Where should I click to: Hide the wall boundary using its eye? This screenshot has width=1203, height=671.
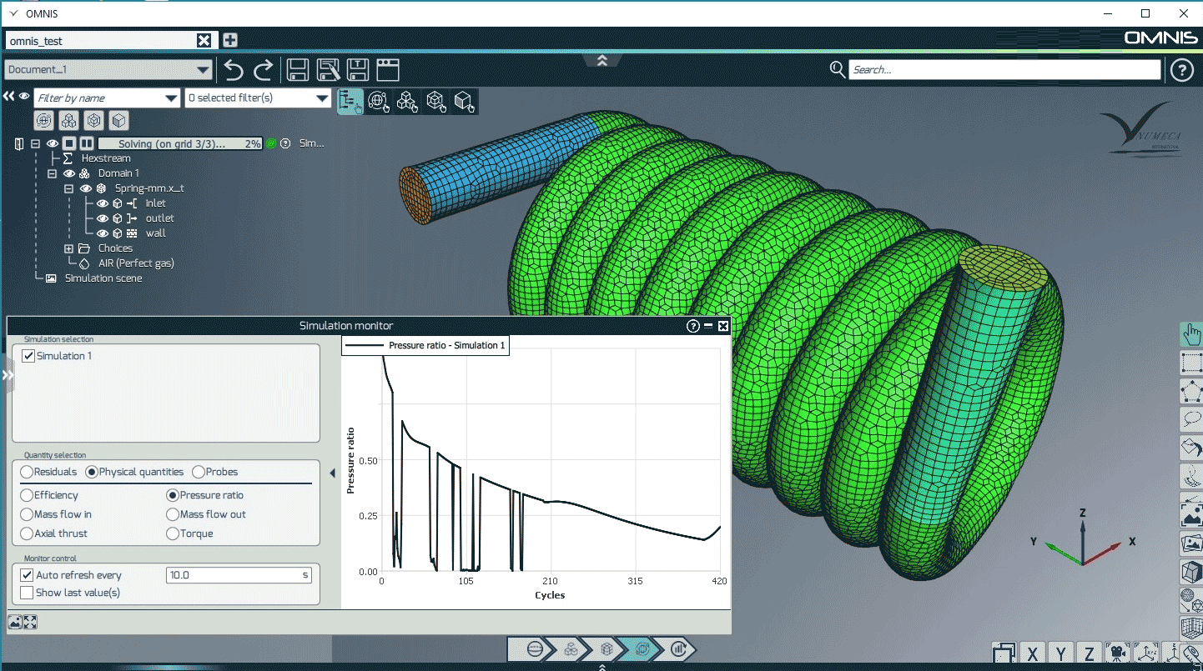(x=103, y=233)
